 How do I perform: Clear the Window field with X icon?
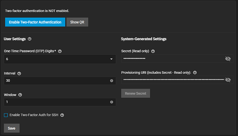tap(112, 102)
